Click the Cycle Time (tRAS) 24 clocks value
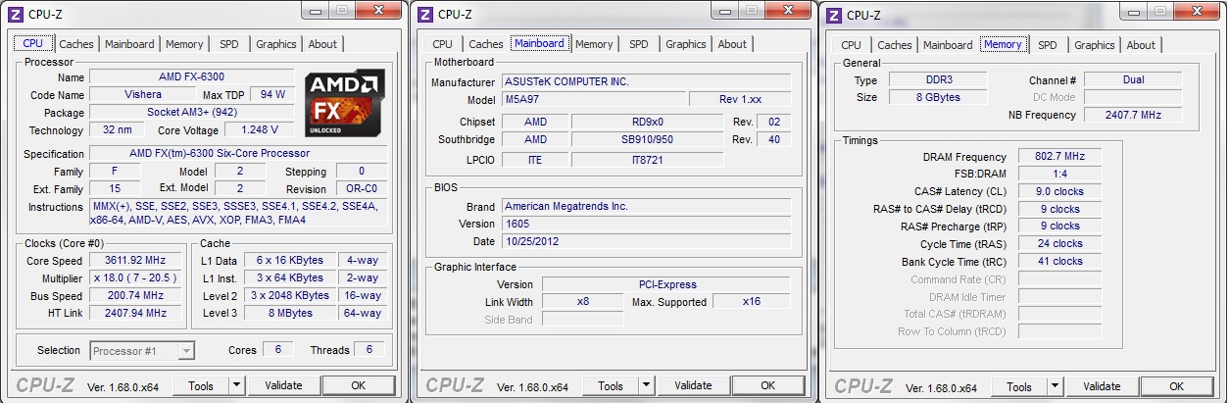 click(x=1059, y=244)
